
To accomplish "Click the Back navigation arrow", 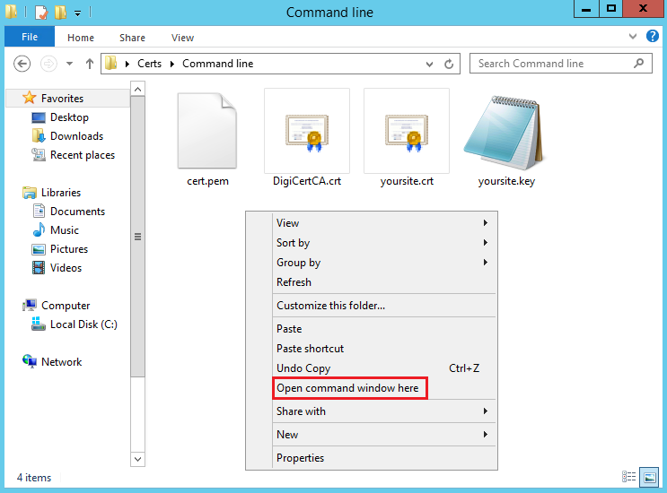I will pos(22,64).
